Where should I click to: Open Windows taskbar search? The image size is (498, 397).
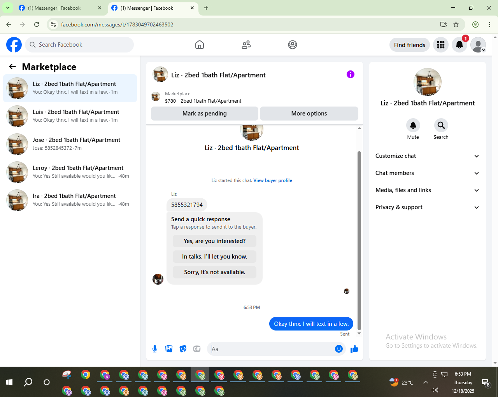28,382
